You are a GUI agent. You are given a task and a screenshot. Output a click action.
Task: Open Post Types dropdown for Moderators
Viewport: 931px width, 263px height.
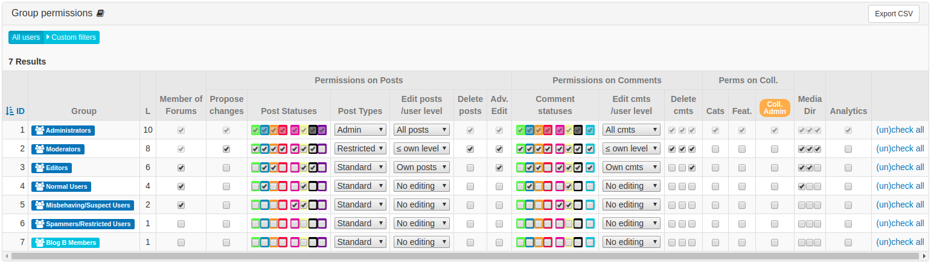click(x=360, y=148)
